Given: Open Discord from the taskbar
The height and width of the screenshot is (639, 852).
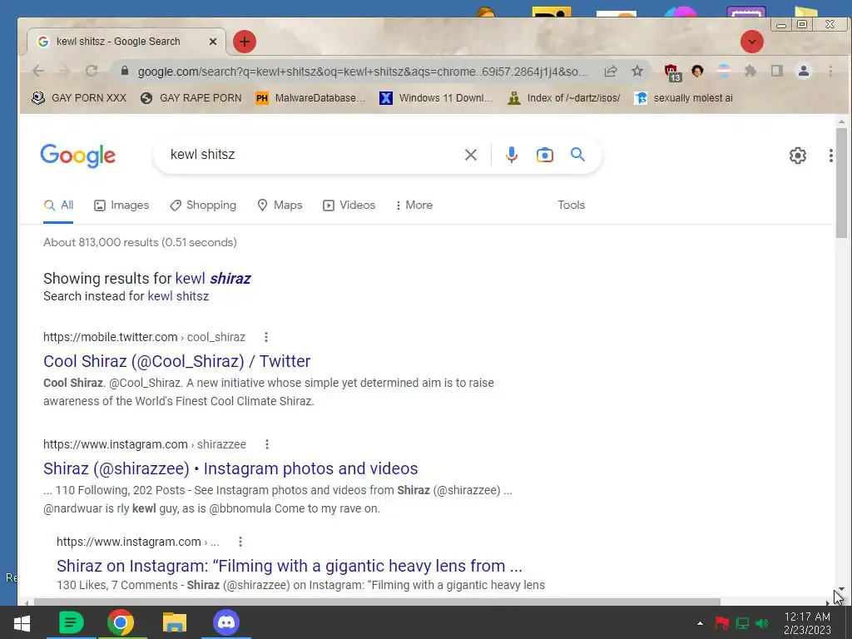Looking at the screenshot, I should [x=226, y=622].
